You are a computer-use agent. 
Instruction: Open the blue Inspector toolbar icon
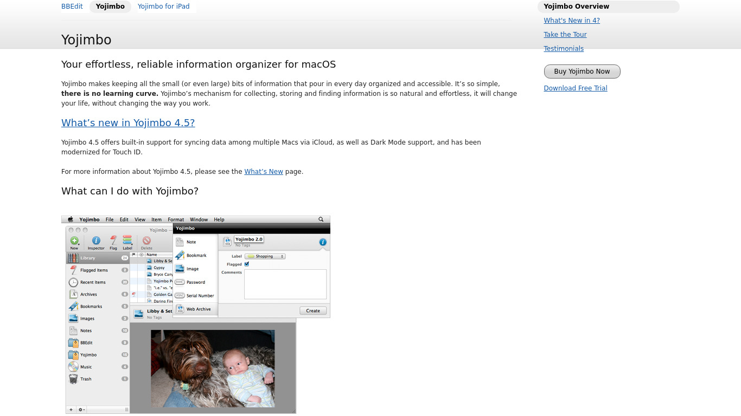coord(96,240)
